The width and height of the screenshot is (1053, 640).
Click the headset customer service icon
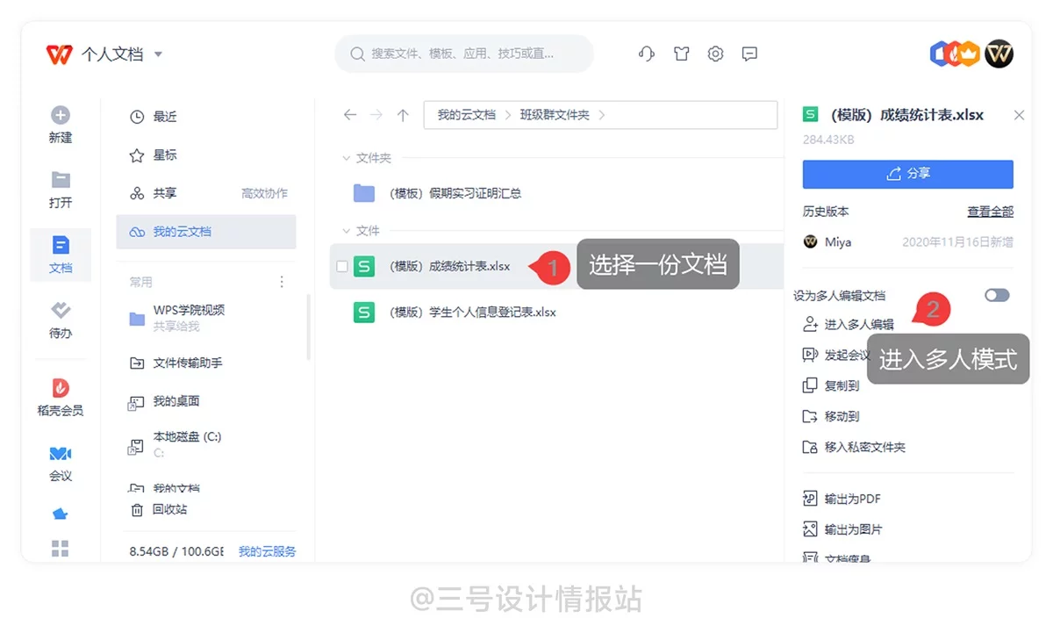point(646,54)
